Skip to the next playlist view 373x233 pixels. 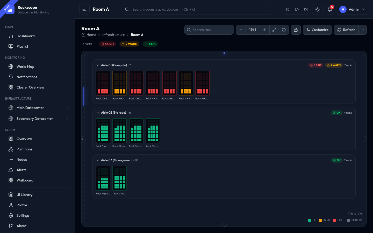coord(306,9)
